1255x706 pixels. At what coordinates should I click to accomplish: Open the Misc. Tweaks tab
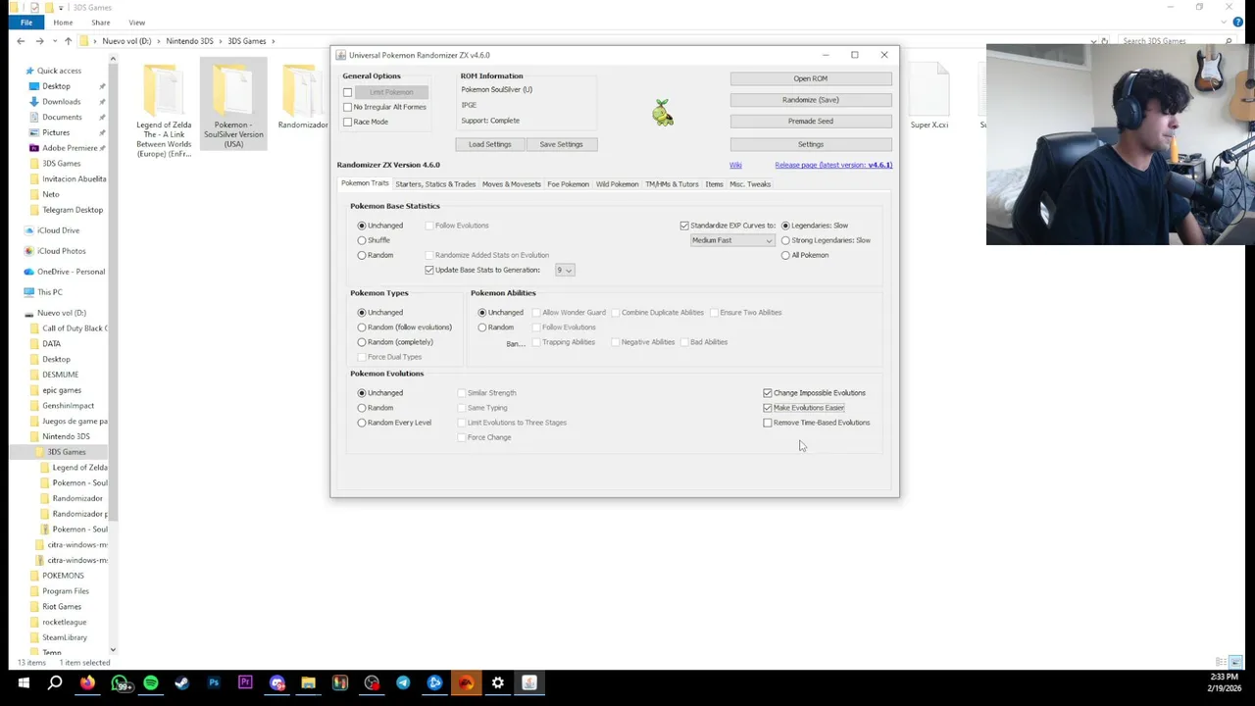pos(750,184)
